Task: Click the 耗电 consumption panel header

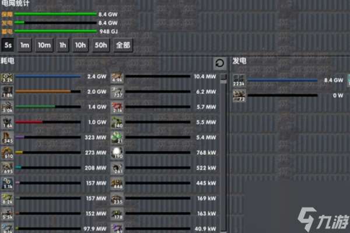Action: pyautogui.click(x=8, y=61)
